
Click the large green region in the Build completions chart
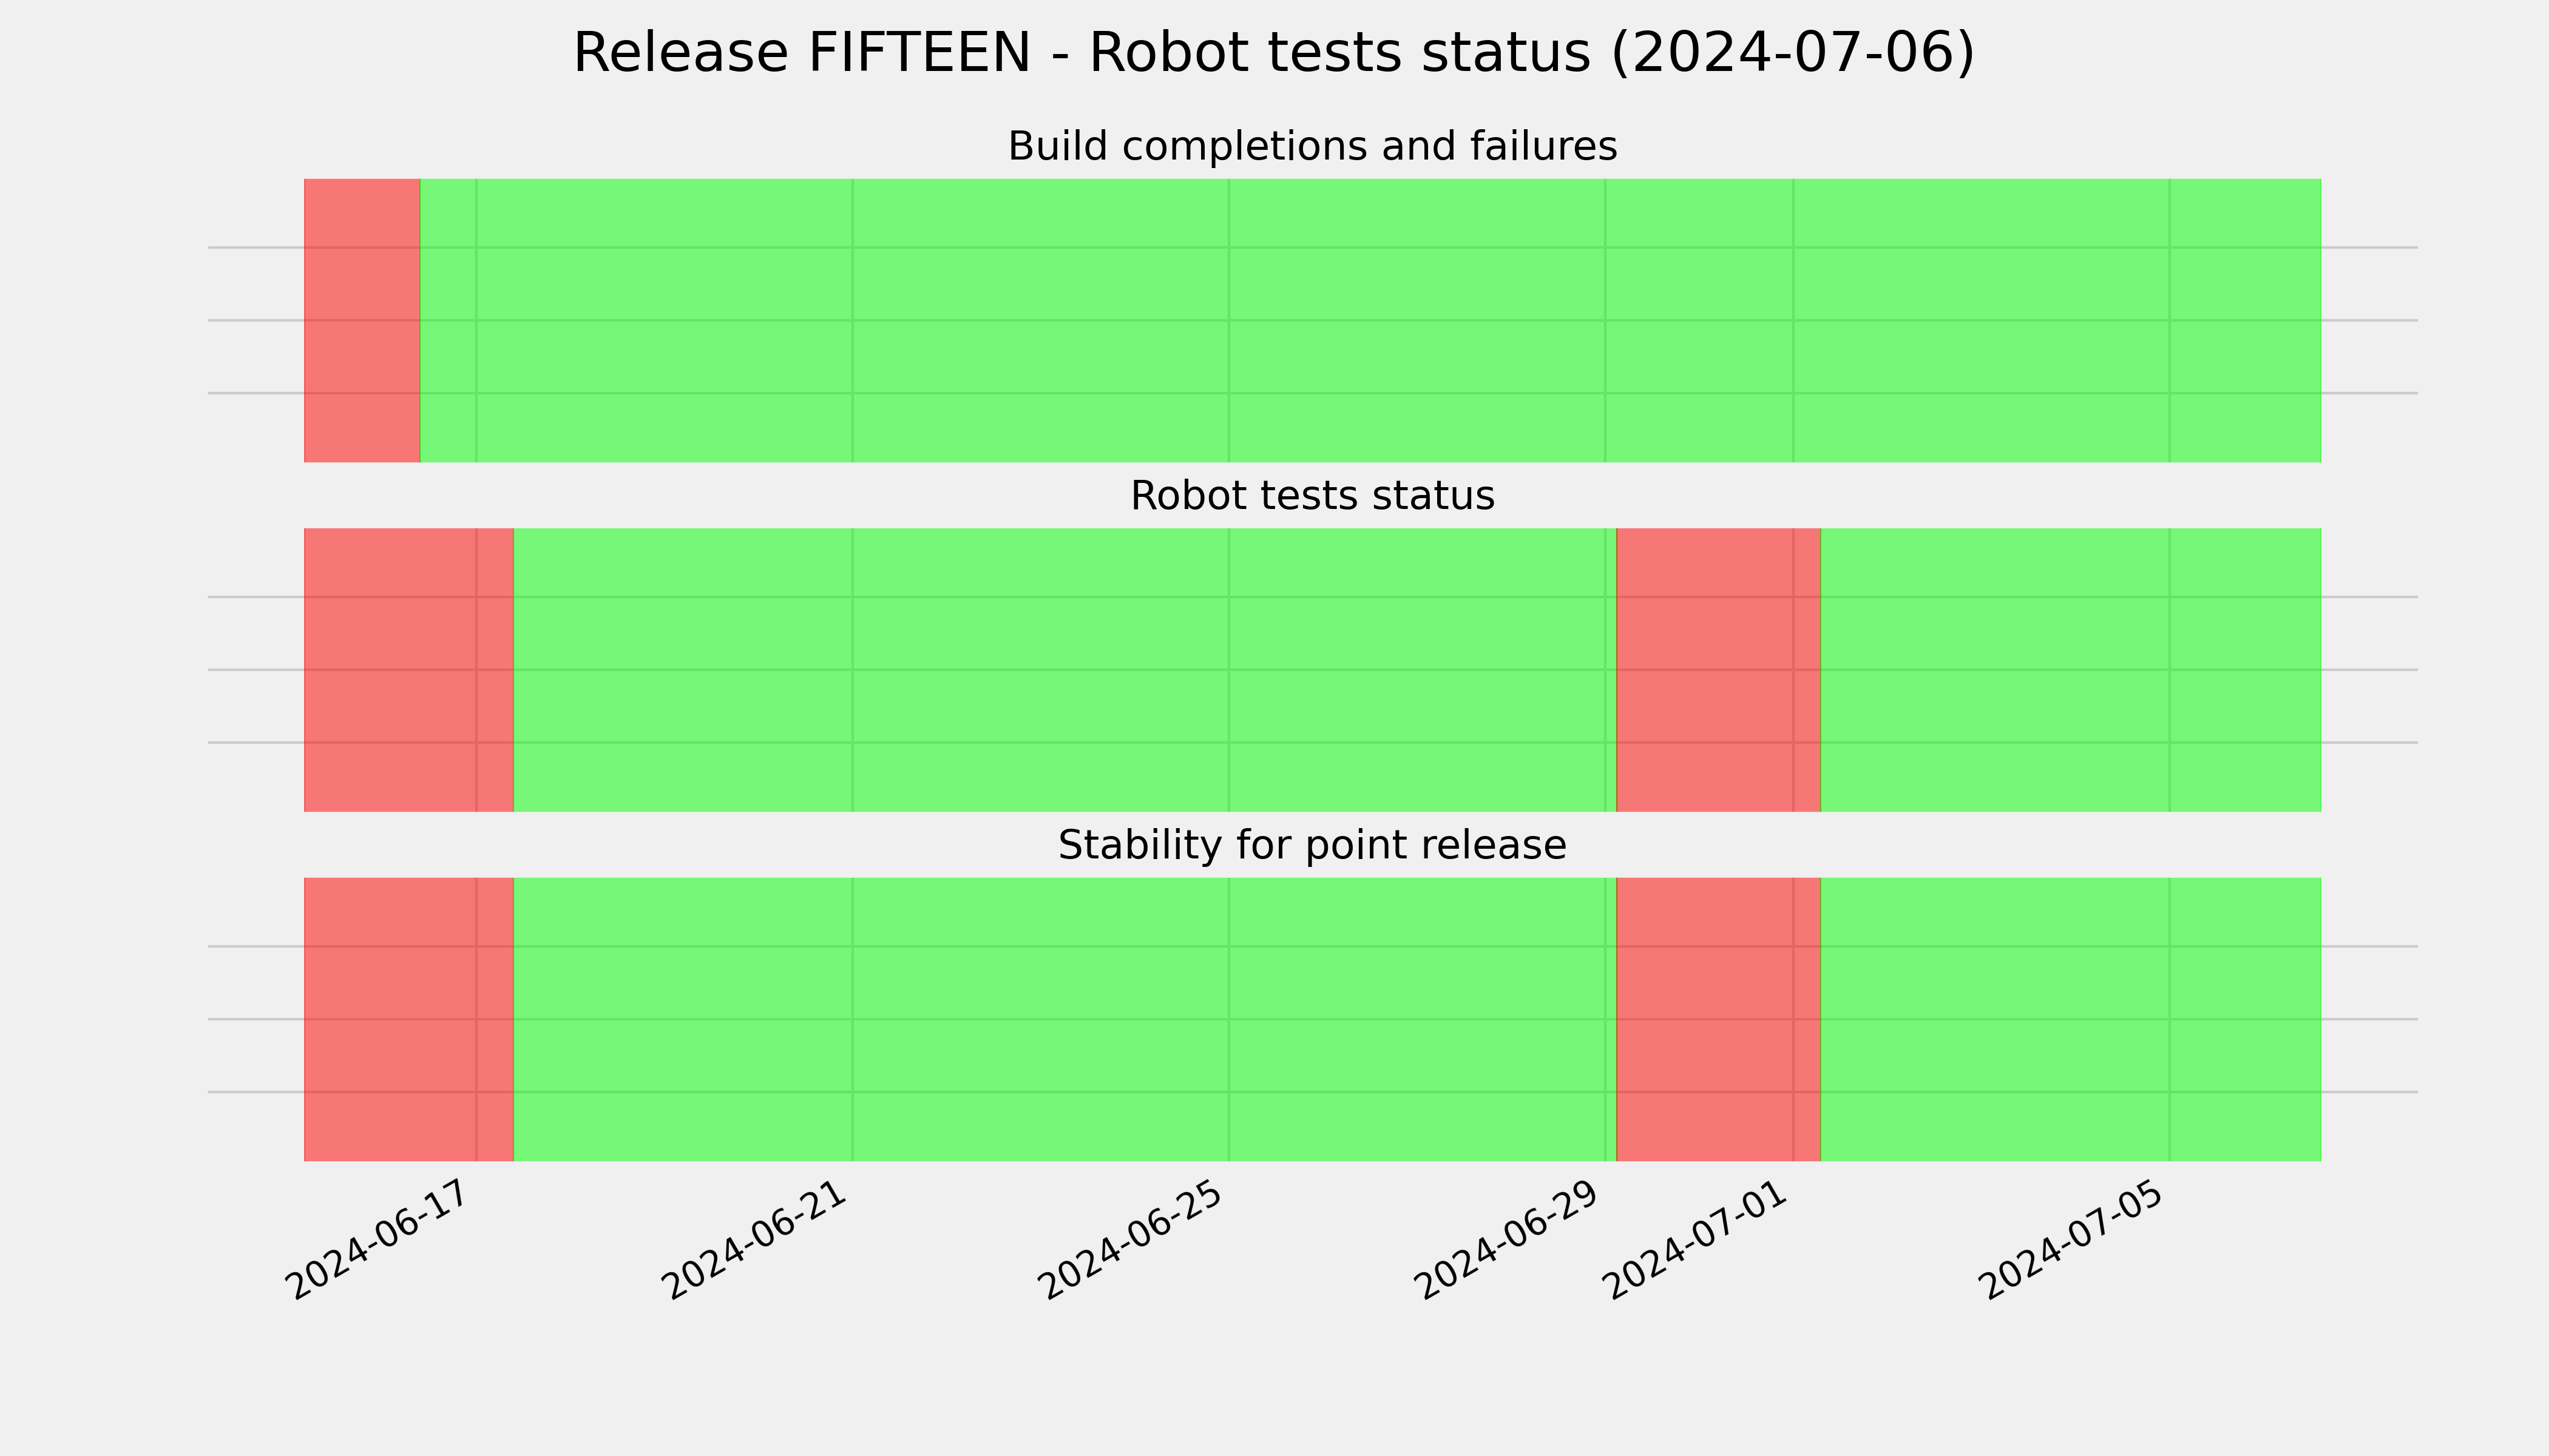[x=1370, y=320]
